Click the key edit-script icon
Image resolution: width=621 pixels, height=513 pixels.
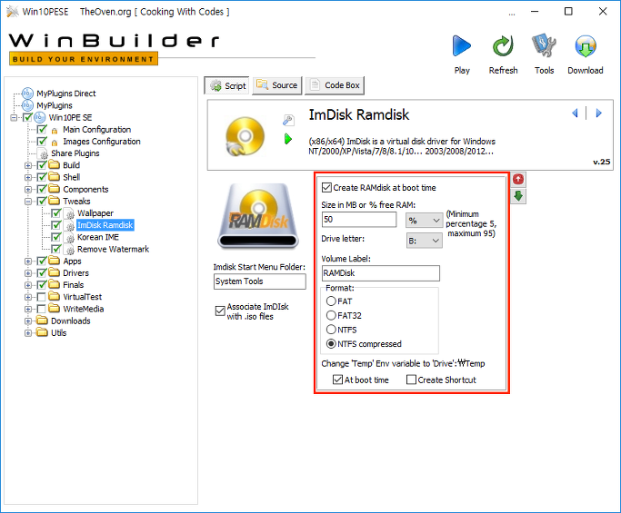[x=288, y=120]
